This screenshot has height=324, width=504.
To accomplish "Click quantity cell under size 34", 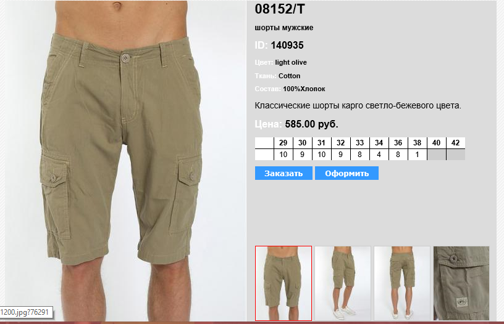I will tap(379, 155).
